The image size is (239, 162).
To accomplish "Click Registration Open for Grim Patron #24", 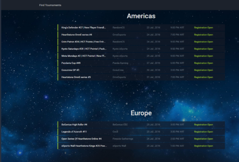I will pyautogui.click(x=203, y=42).
